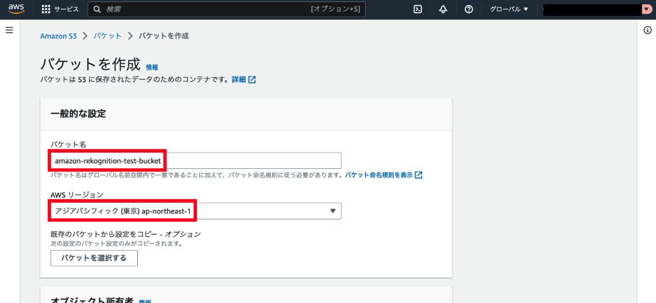Expand the グローバル region dropdown
Screen dimensions: 656x303
click(x=509, y=9)
